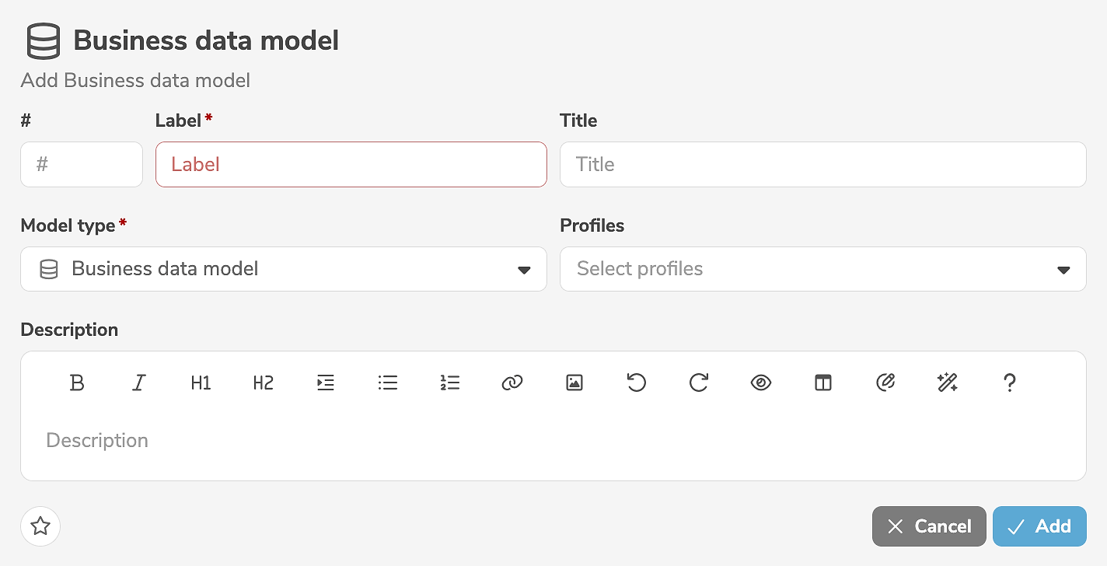
Task: Insert an image into description
Action: pos(574,383)
